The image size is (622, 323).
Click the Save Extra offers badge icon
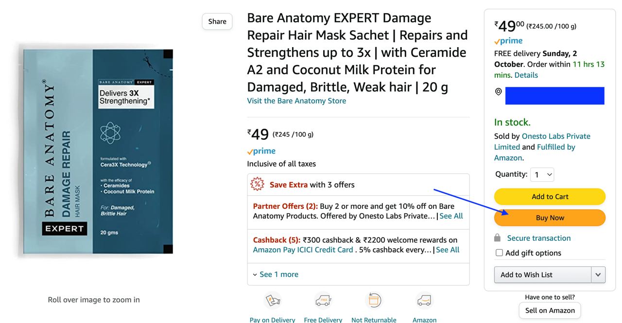pos(257,185)
